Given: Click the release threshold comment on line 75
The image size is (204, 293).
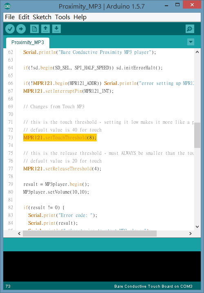Looking at the screenshot, I should tap(109, 153).
